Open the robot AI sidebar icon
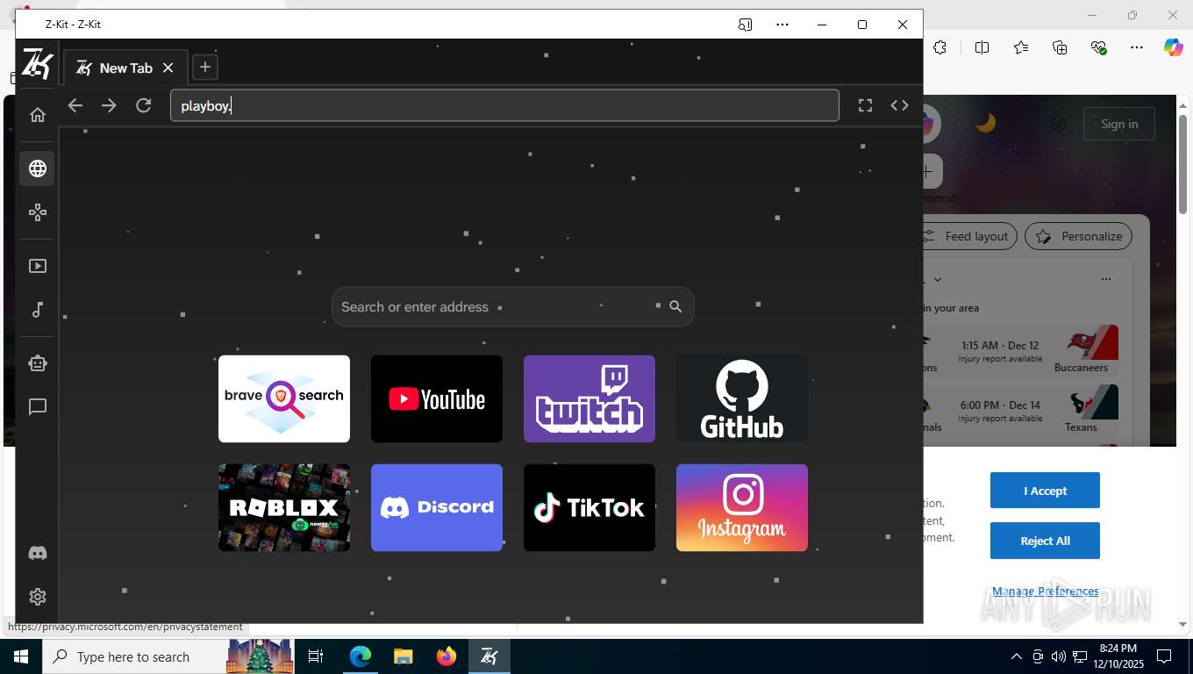Image resolution: width=1193 pixels, height=674 pixels. [x=38, y=363]
